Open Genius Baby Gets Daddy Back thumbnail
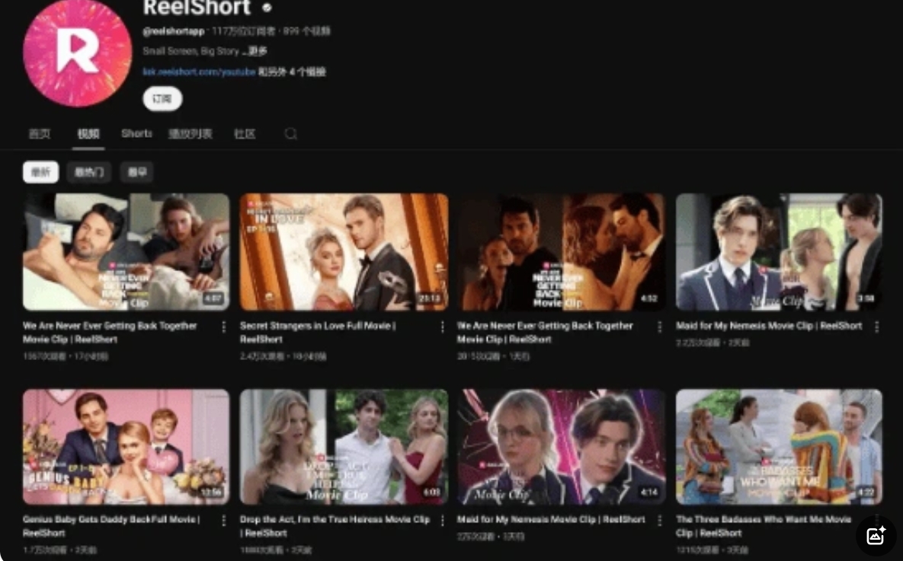This screenshot has width=903, height=561. 126,447
